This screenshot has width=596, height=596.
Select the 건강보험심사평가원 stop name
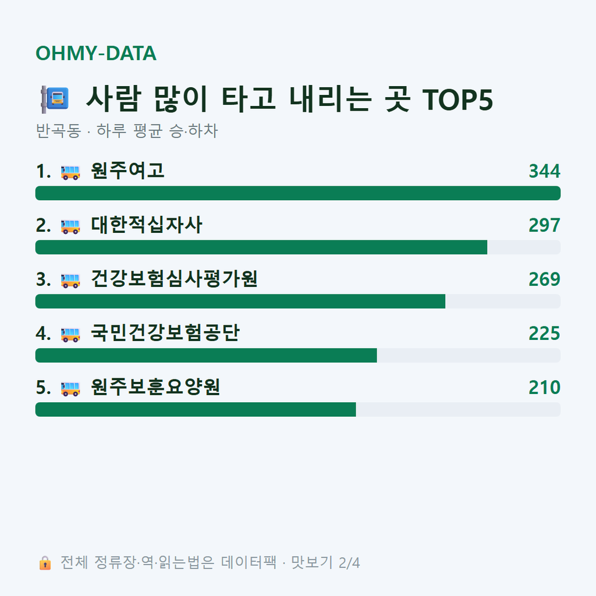click(x=174, y=279)
